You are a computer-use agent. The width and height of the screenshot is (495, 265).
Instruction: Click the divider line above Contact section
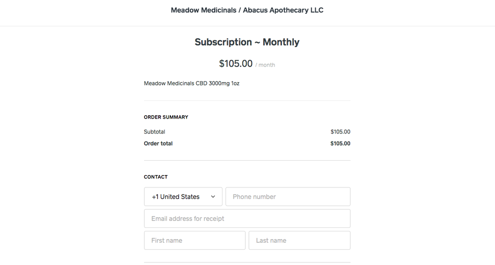point(247,161)
